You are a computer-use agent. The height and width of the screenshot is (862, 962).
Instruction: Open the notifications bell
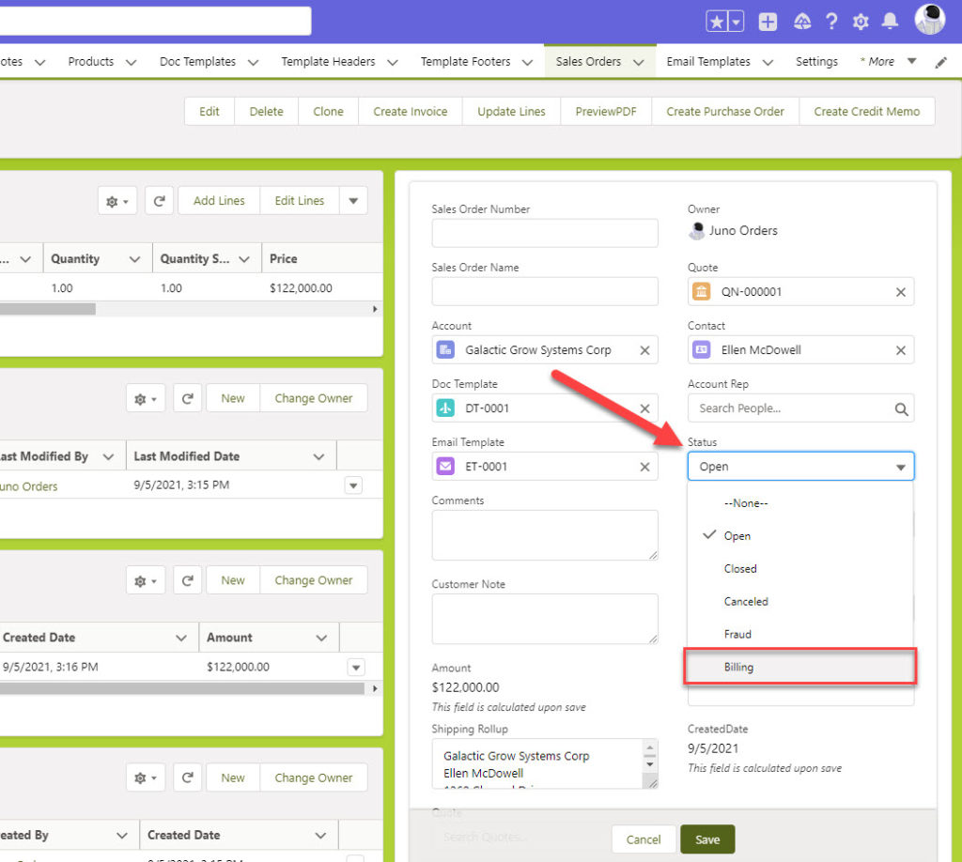[890, 22]
